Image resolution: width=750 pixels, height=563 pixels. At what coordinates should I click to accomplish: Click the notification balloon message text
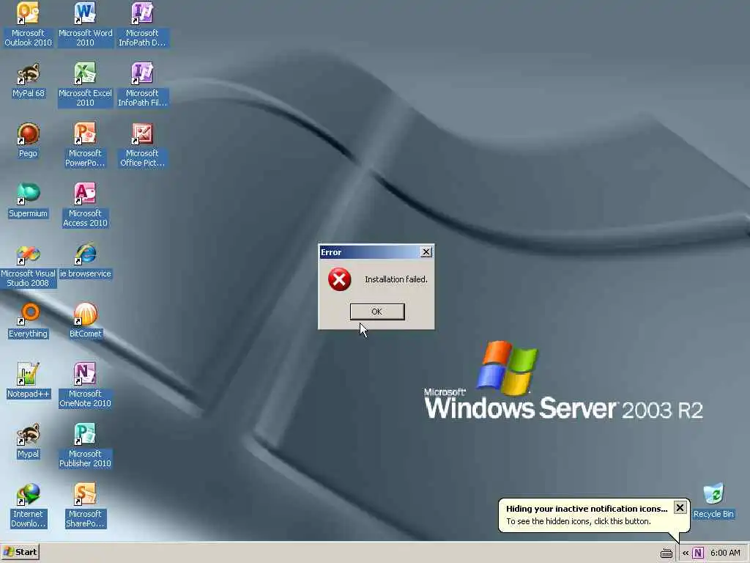(x=579, y=521)
